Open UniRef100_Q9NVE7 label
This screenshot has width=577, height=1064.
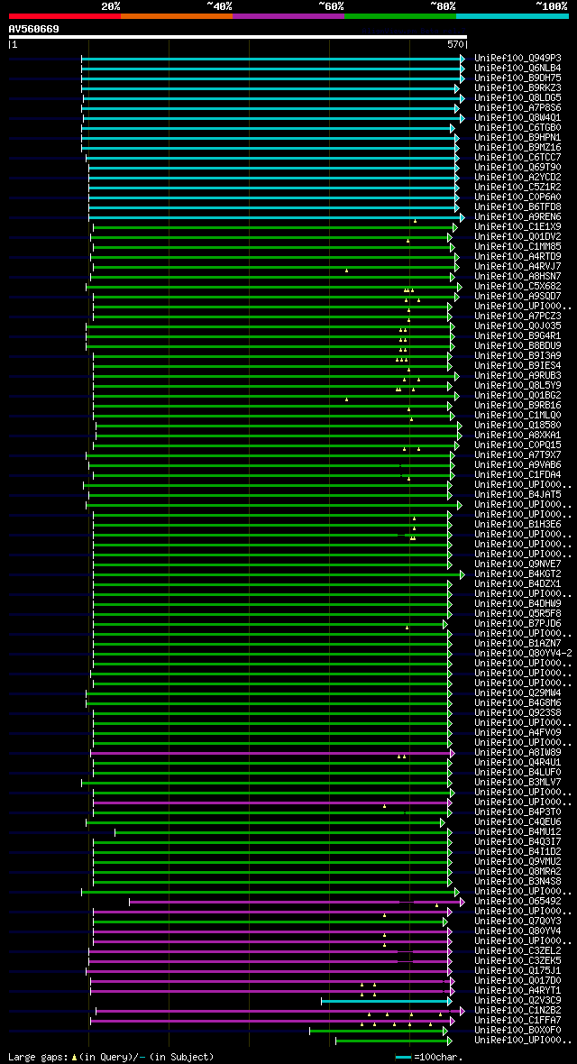point(517,564)
